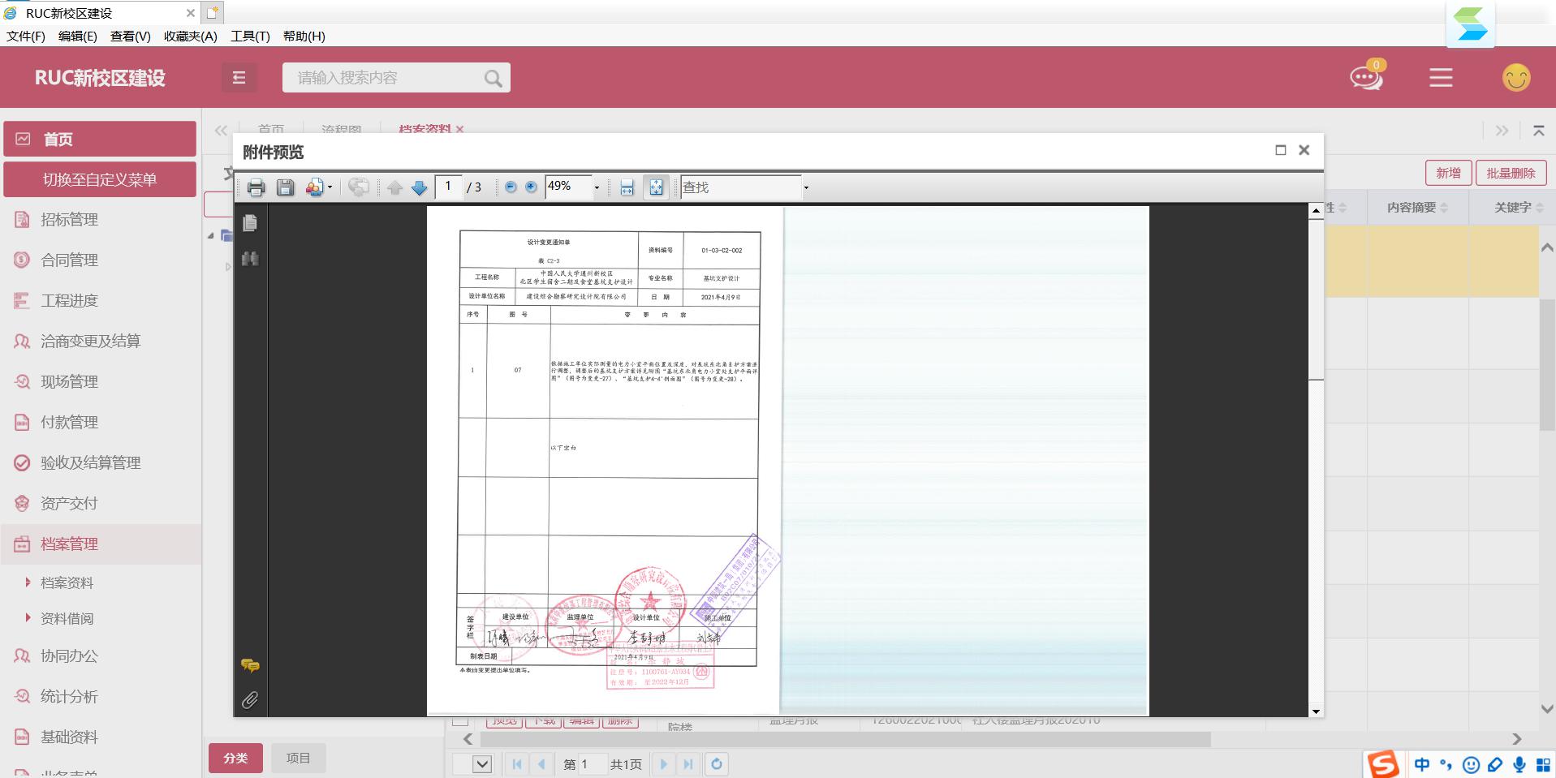The height and width of the screenshot is (778, 1556).
Task: Open the page thumbnails panel icon
Action: tap(250, 223)
